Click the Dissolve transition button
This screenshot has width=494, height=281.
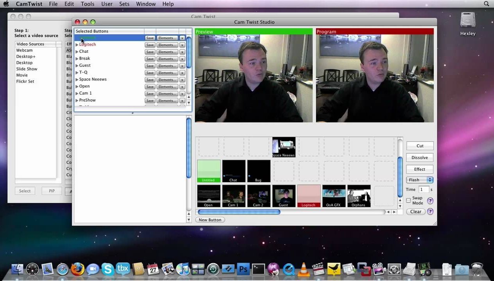420,158
